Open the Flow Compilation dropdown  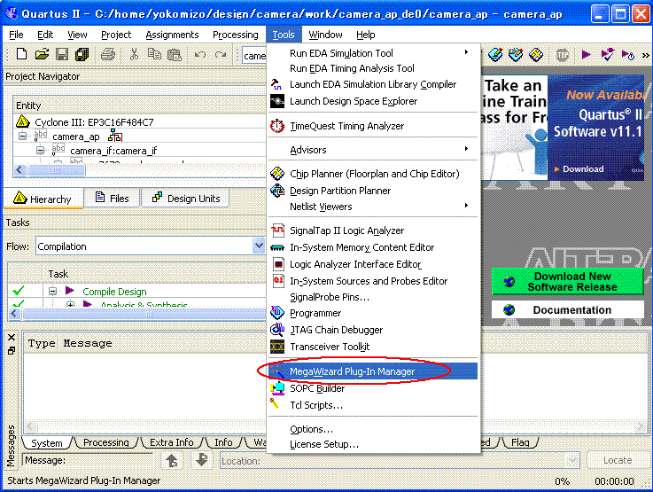pyautogui.click(x=259, y=246)
